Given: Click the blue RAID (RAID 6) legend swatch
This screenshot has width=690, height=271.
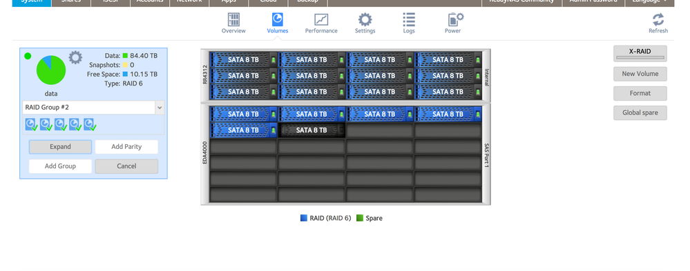Looking at the screenshot, I should (304, 218).
